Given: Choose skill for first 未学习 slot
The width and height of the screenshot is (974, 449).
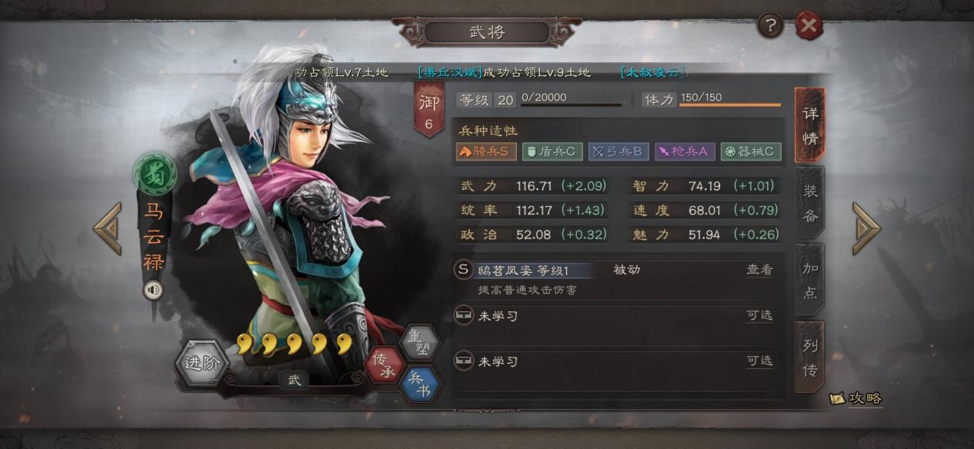Looking at the screenshot, I should click(759, 315).
